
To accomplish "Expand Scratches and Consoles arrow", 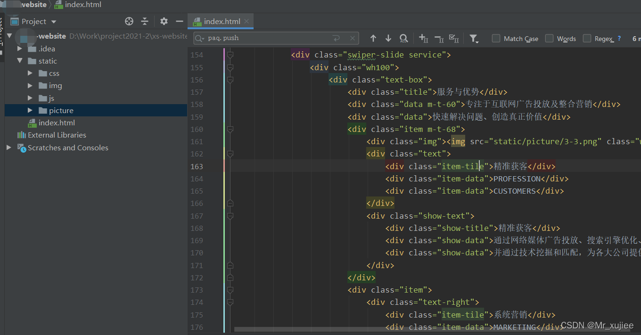I will click(x=9, y=147).
